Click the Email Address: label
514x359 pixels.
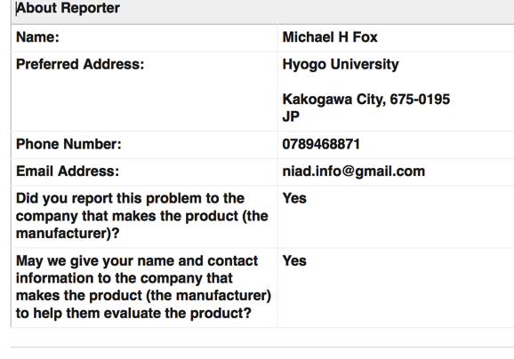[x=68, y=171]
